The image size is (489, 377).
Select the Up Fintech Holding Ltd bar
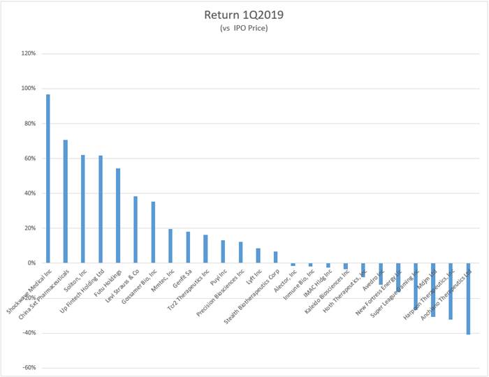point(101,209)
